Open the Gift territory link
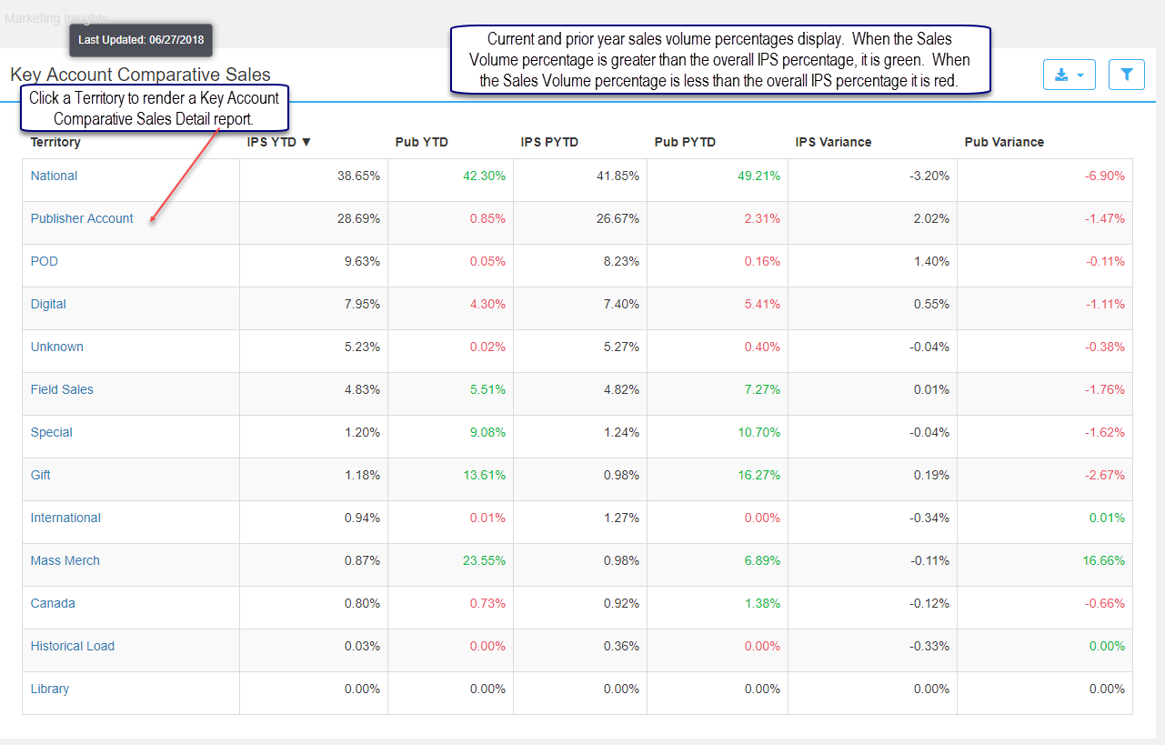1165x745 pixels. point(41,475)
